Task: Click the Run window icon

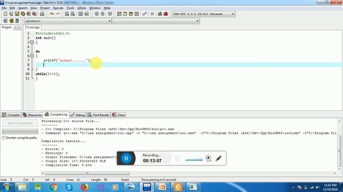Action: tap(125, 14)
